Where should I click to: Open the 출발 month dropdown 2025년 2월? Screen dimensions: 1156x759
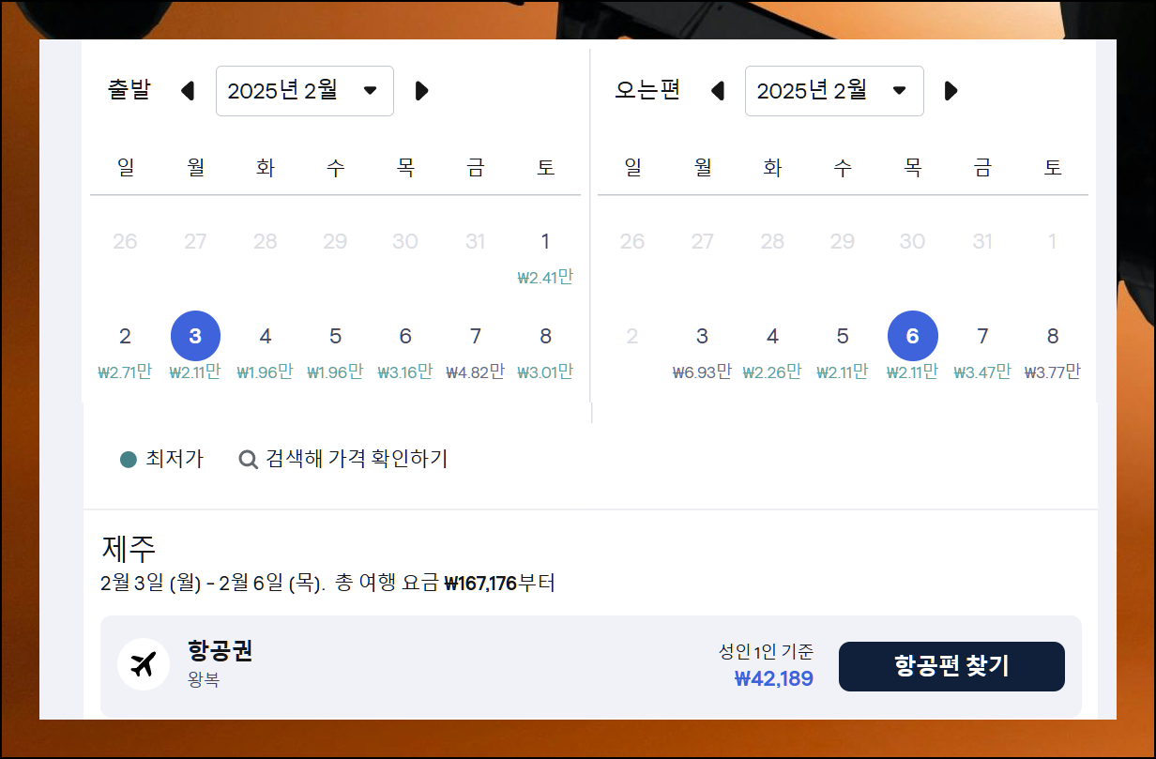click(x=305, y=91)
